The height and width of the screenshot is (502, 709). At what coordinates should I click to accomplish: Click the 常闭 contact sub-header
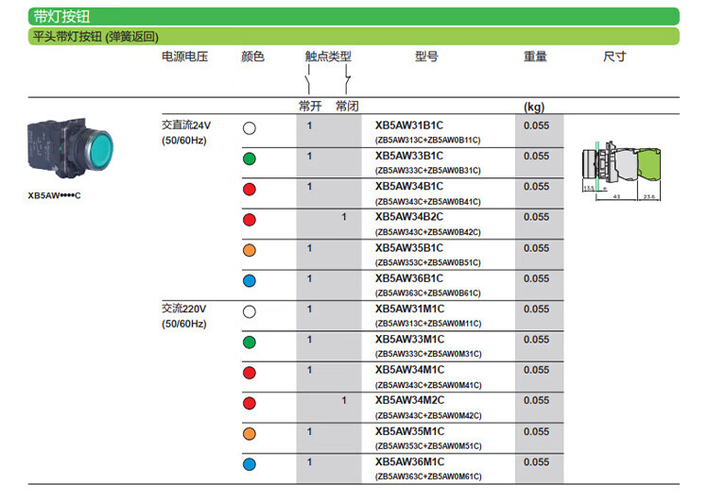point(346,105)
